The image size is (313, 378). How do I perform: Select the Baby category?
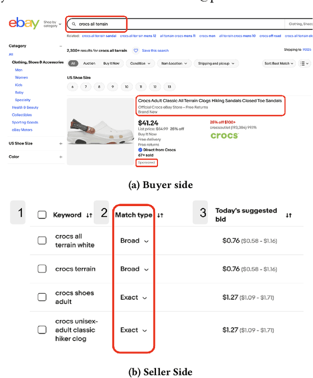click(x=19, y=93)
